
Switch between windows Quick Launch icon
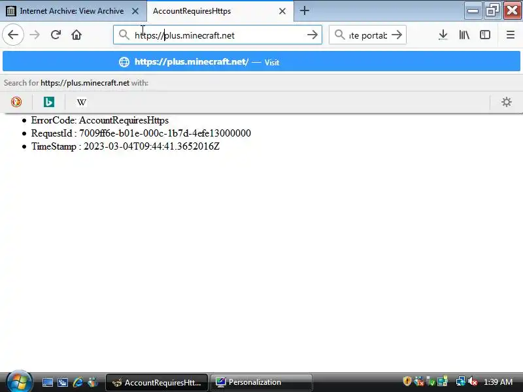pos(63,382)
